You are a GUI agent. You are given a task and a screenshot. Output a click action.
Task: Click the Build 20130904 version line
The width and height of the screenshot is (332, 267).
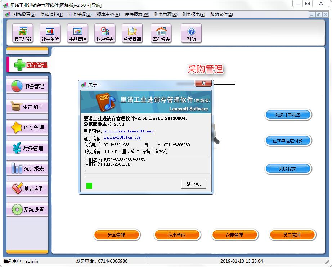pyautogui.click(x=135, y=118)
